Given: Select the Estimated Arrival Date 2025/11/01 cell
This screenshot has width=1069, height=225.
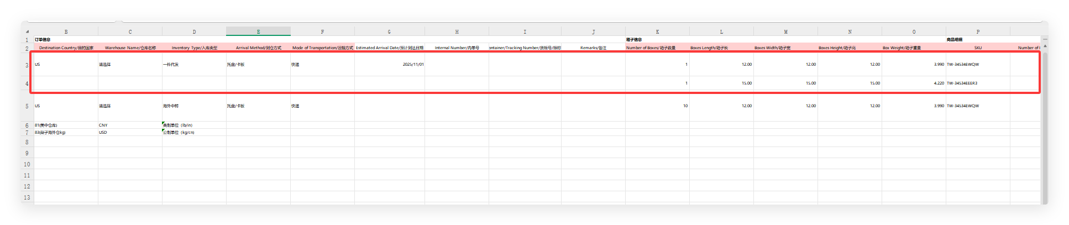Looking at the screenshot, I should coord(389,65).
